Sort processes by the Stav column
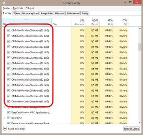This screenshot has width=143, height=135. coord(61,22)
